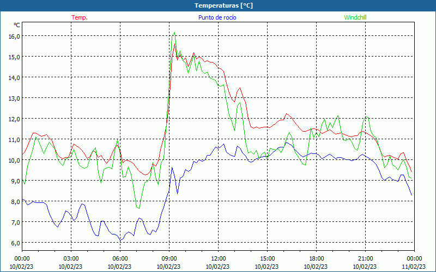Click the green Windchill dip near 07:00
436x272 pixels.
(x=139, y=208)
